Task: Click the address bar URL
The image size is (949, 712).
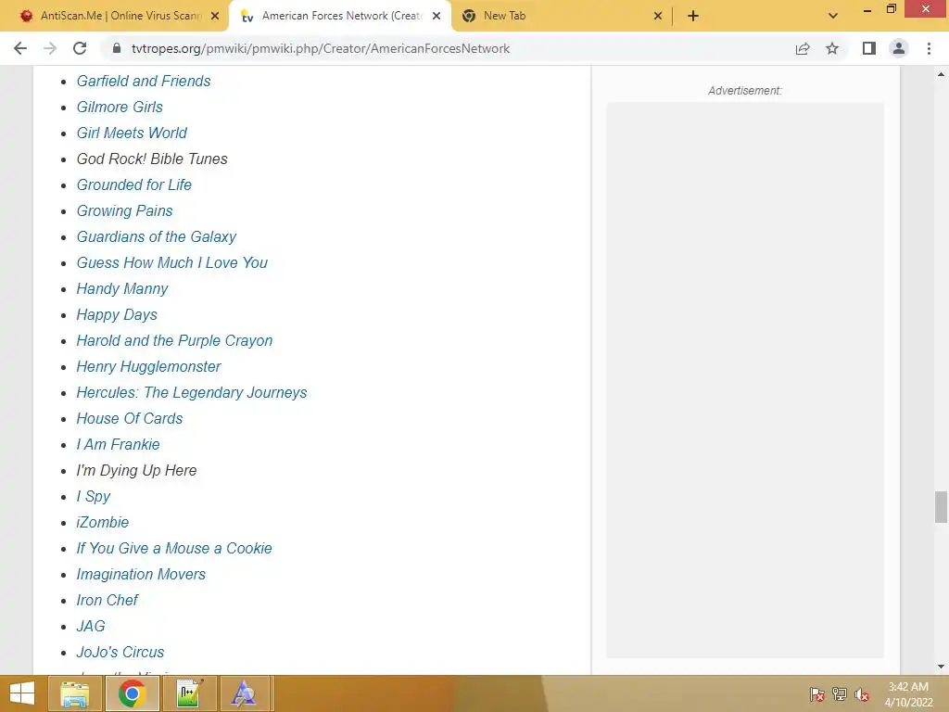Action: [x=320, y=48]
